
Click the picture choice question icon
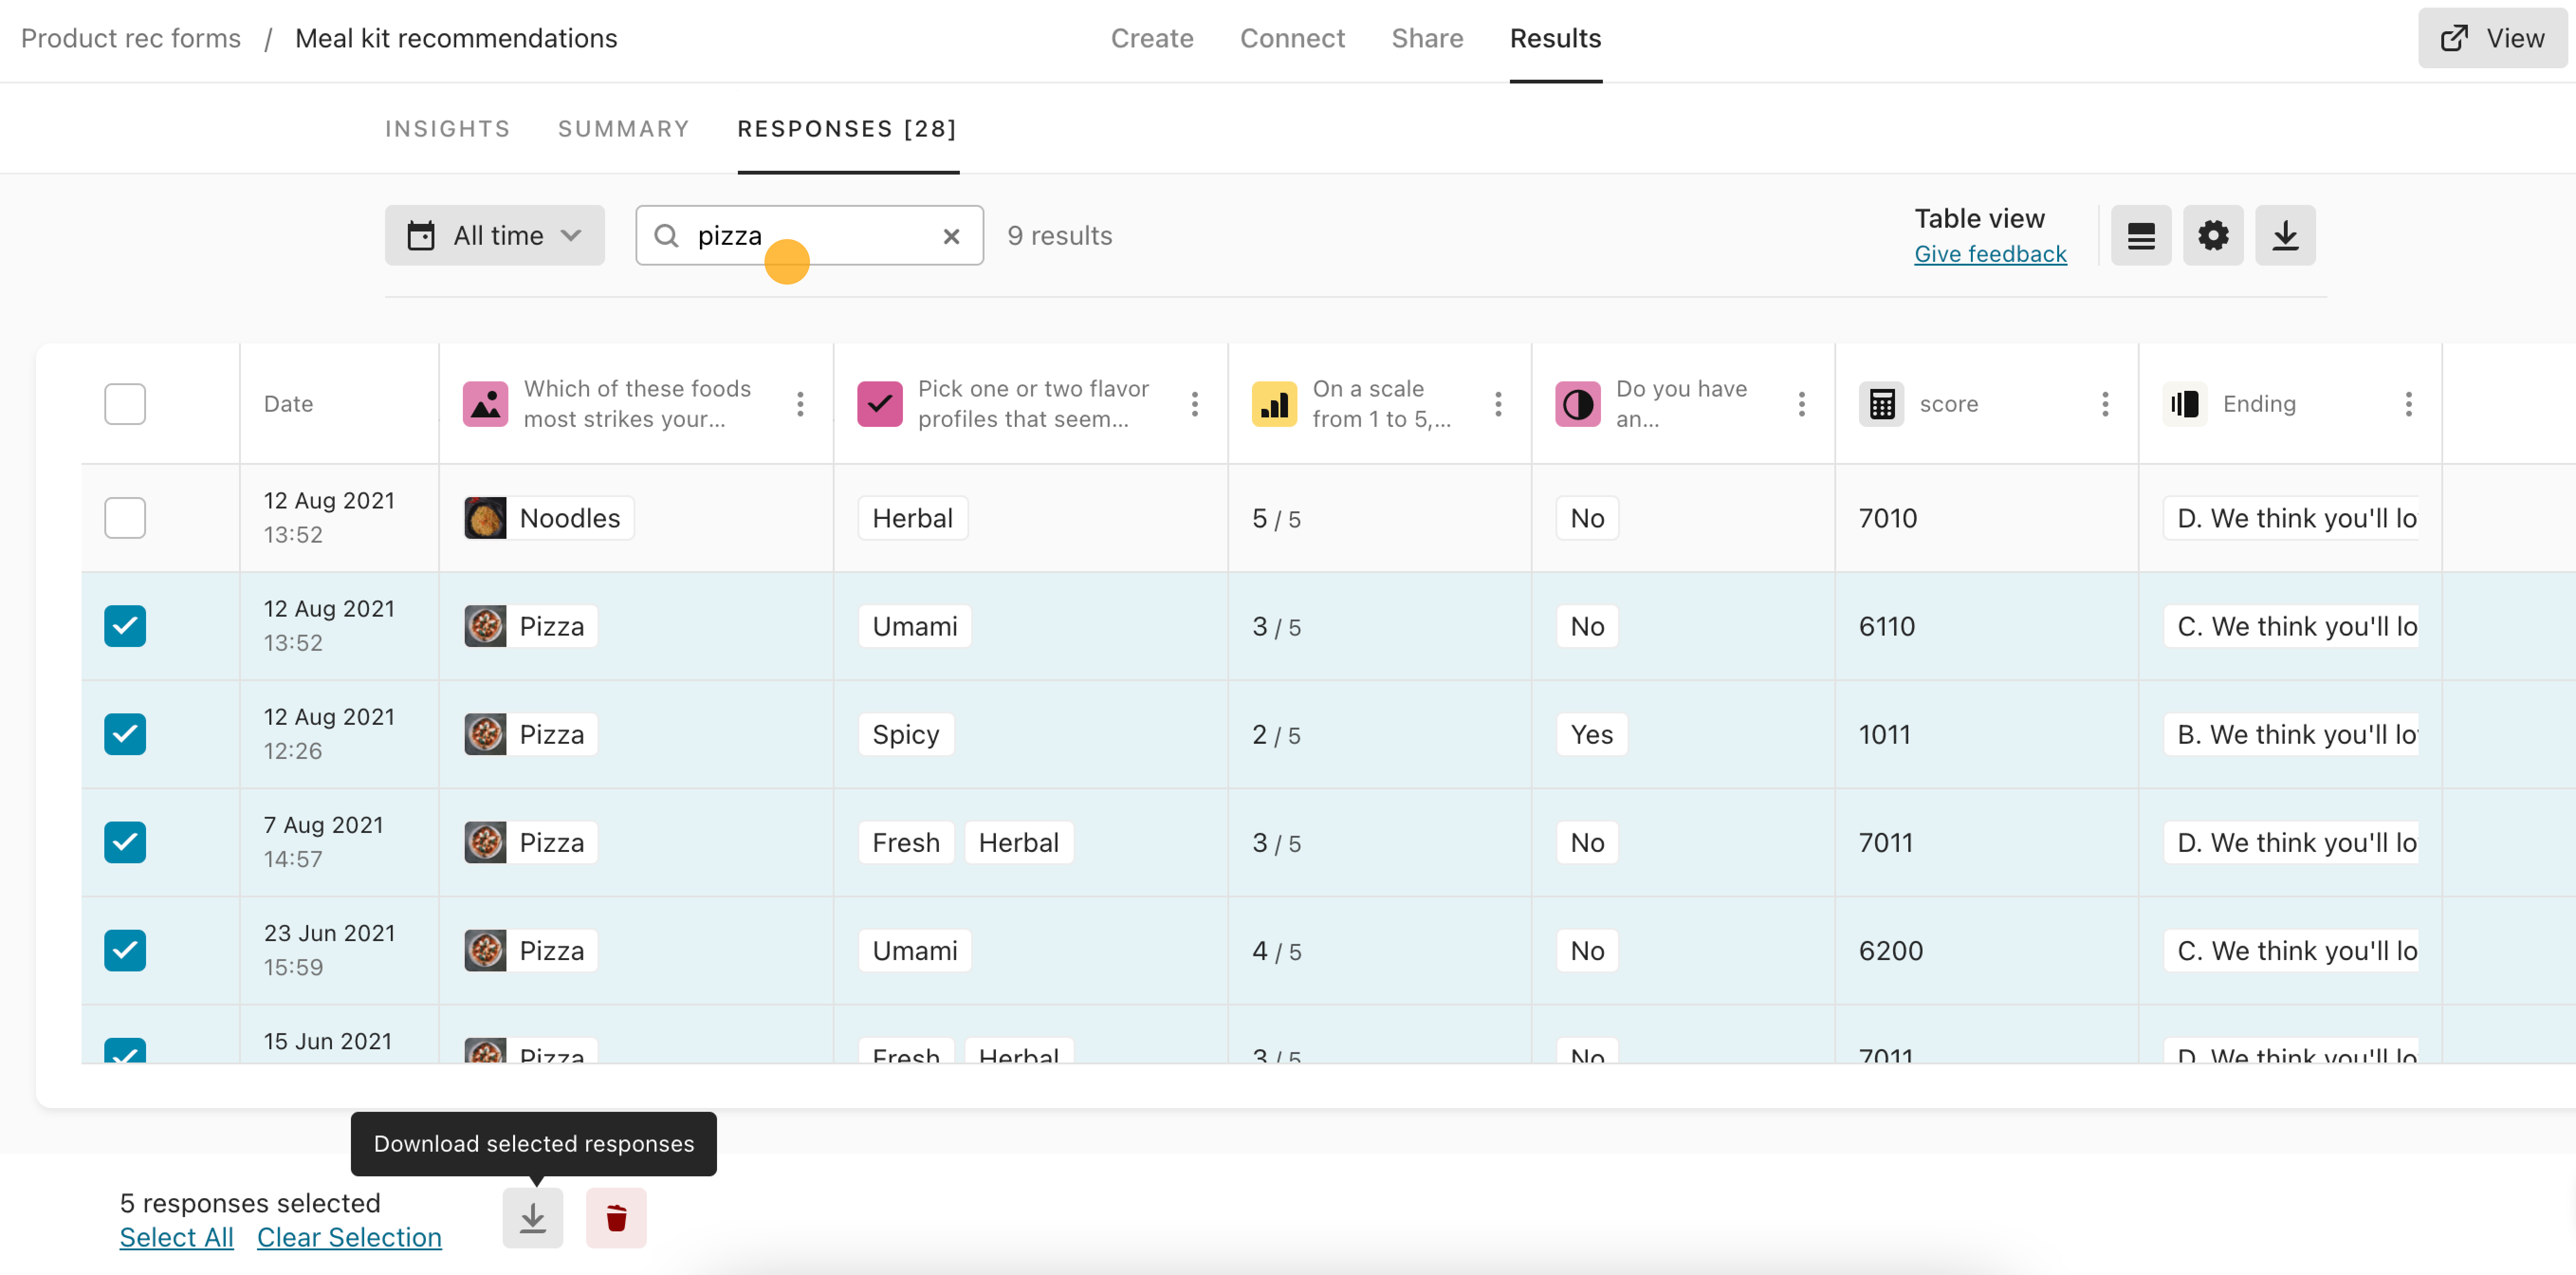coord(485,404)
